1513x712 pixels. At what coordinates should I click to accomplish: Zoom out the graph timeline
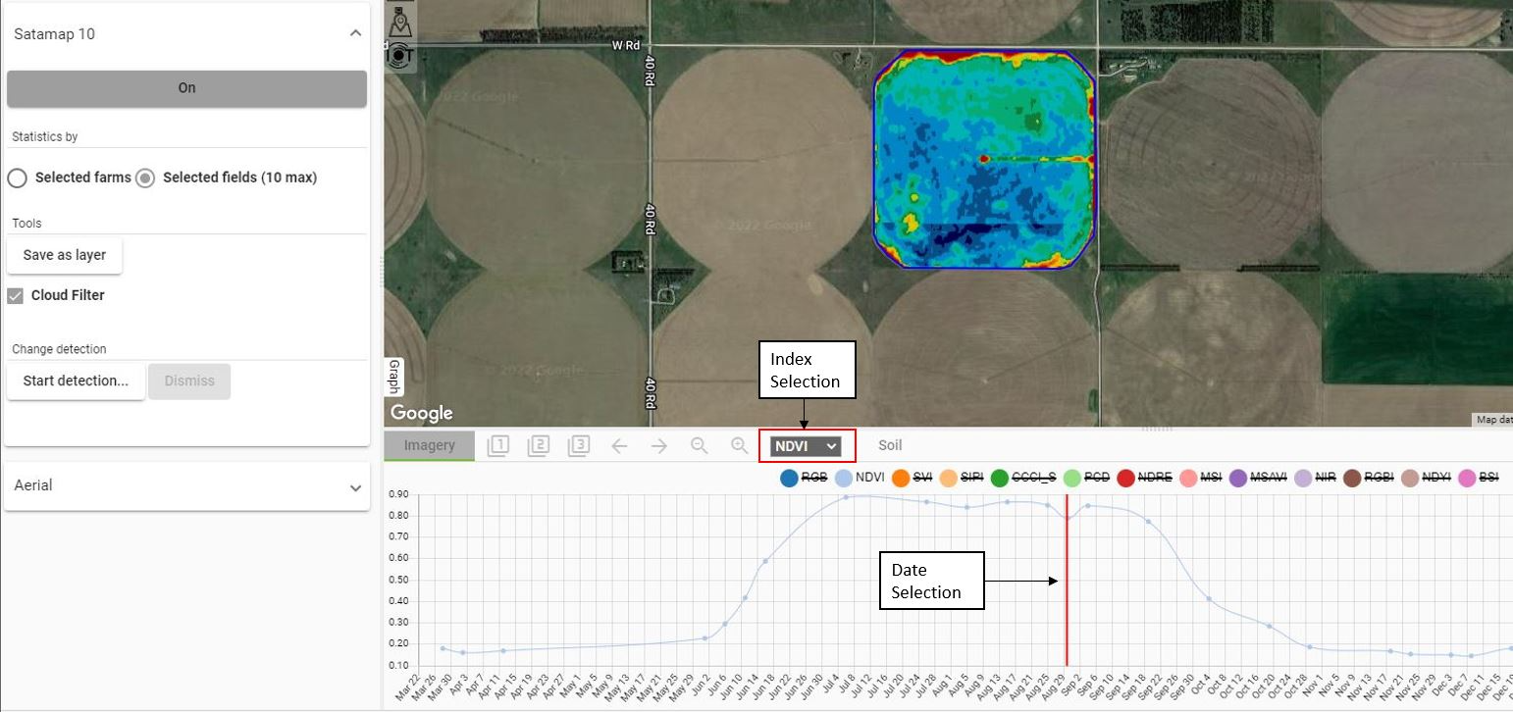(x=700, y=446)
